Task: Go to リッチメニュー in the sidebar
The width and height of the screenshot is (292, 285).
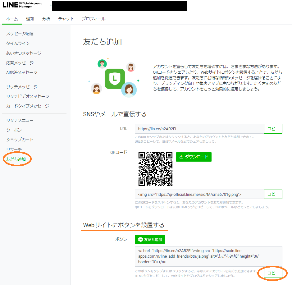Action: 20,121
